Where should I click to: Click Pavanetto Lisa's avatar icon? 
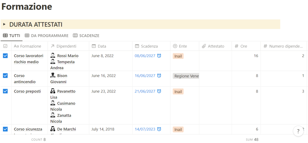tap(53, 91)
